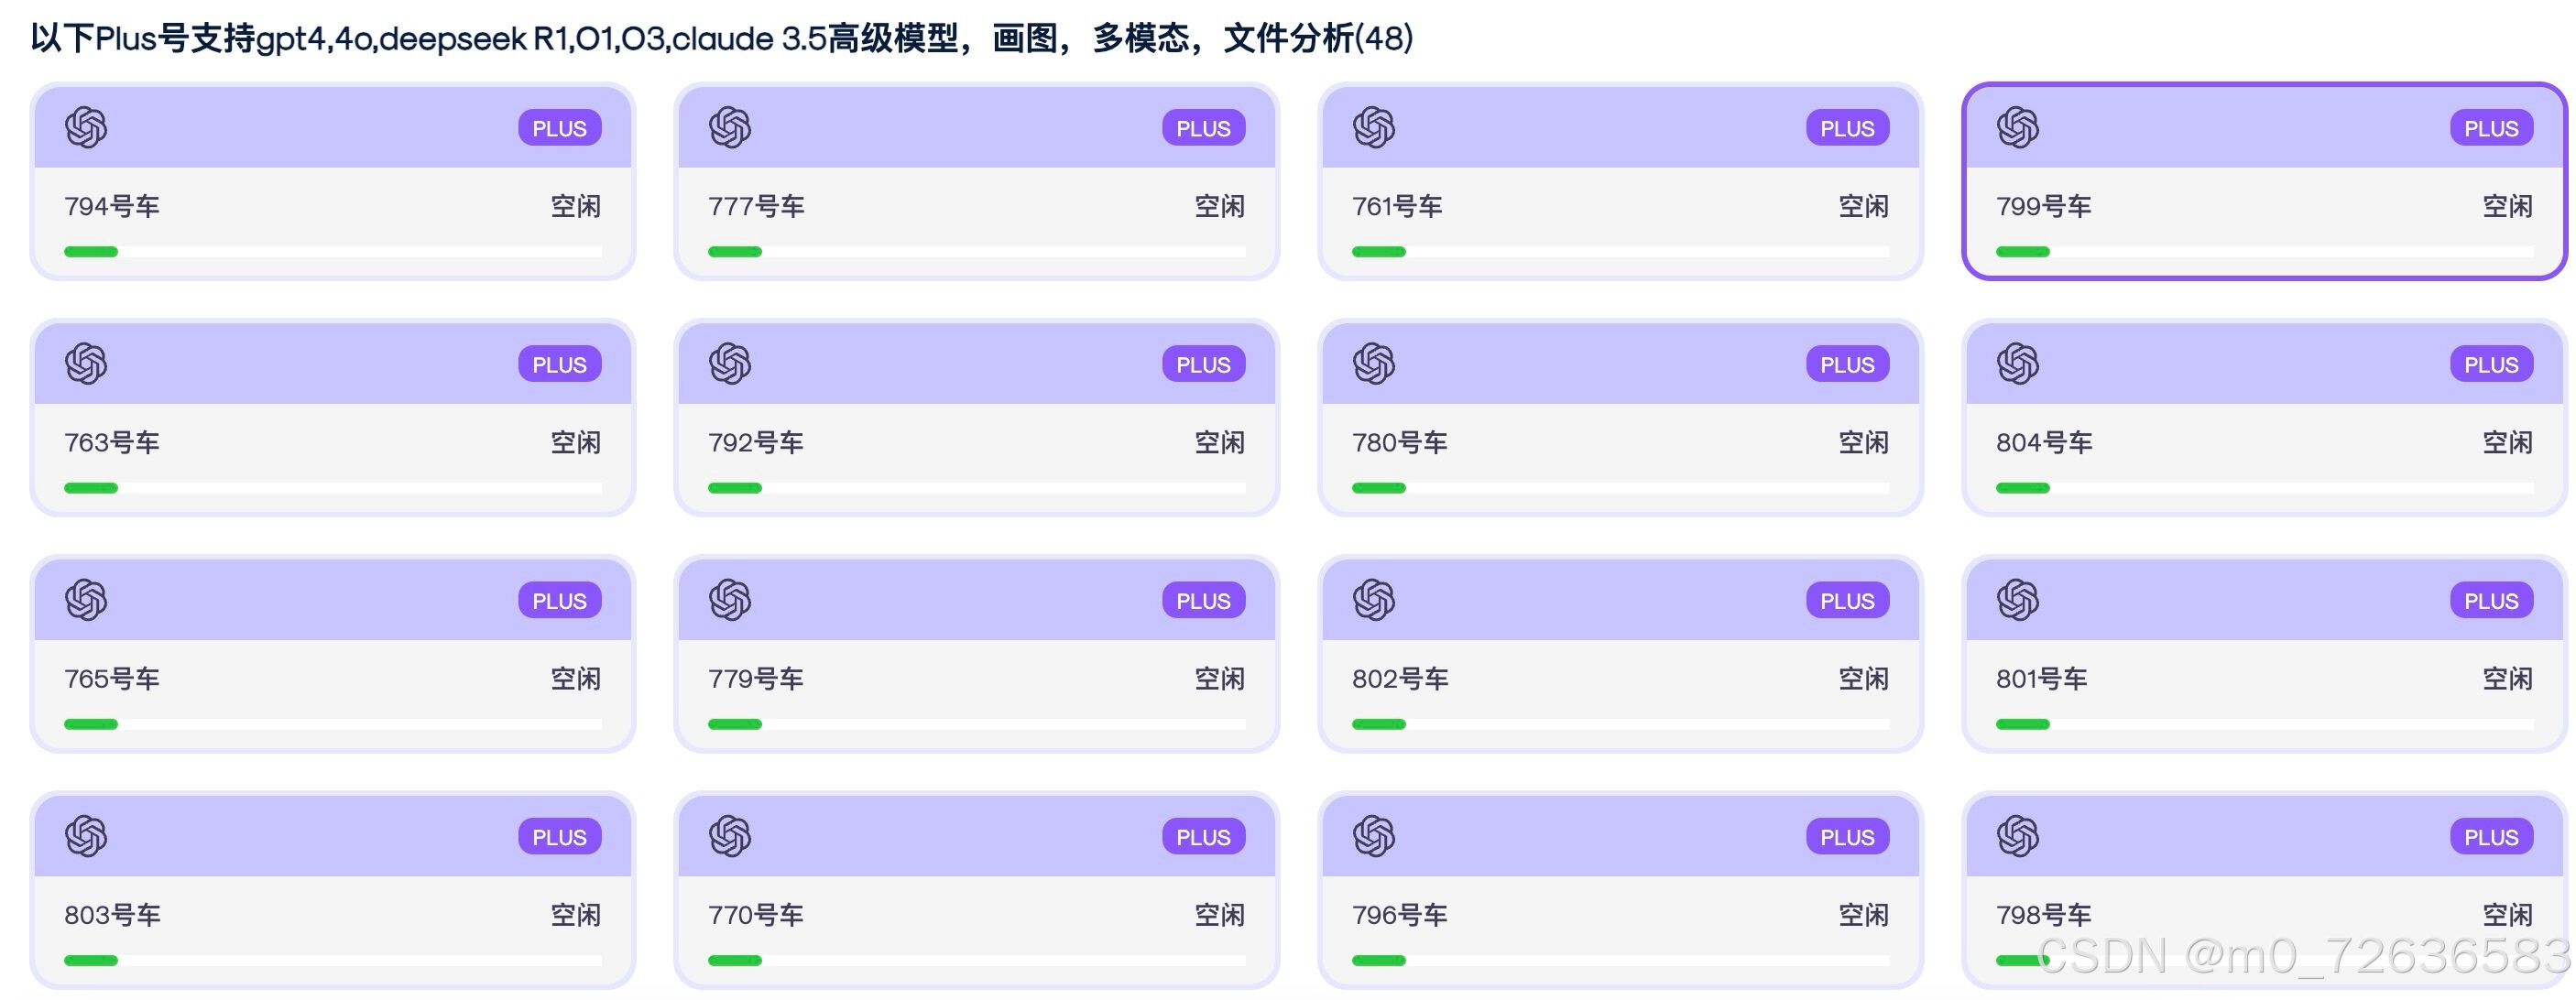Click the OpenAI logo on the 779号车 card
Viewport: 2576px width, 1000px height.
point(730,600)
